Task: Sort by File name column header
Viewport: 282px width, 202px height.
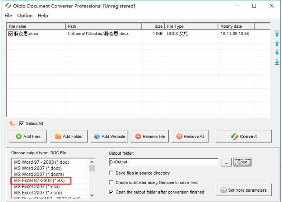Action: tap(36, 26)
